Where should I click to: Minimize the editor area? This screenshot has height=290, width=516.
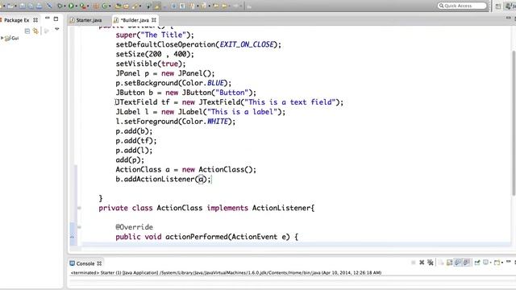pyautogui.click(x=509, y=18)
